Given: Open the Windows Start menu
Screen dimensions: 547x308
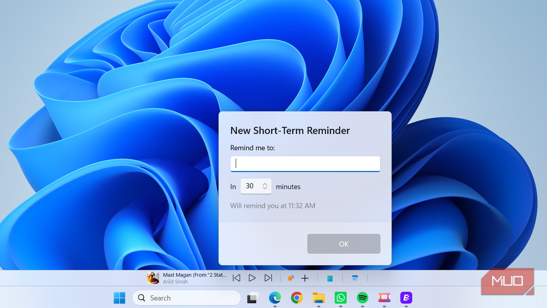Looking at the screenshot, I should coord(119,298).
